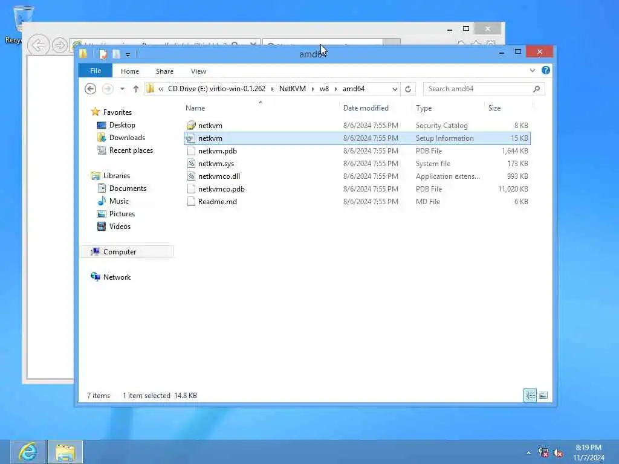Click the Back button in the Internet Explorer window
This screenshot has width=619, height=464.
(x=38, y=45)
